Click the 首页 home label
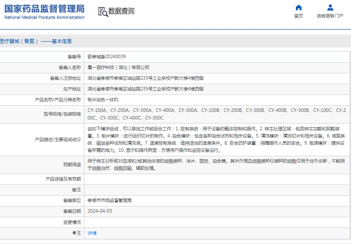The image size is (351, 244). 298,16
